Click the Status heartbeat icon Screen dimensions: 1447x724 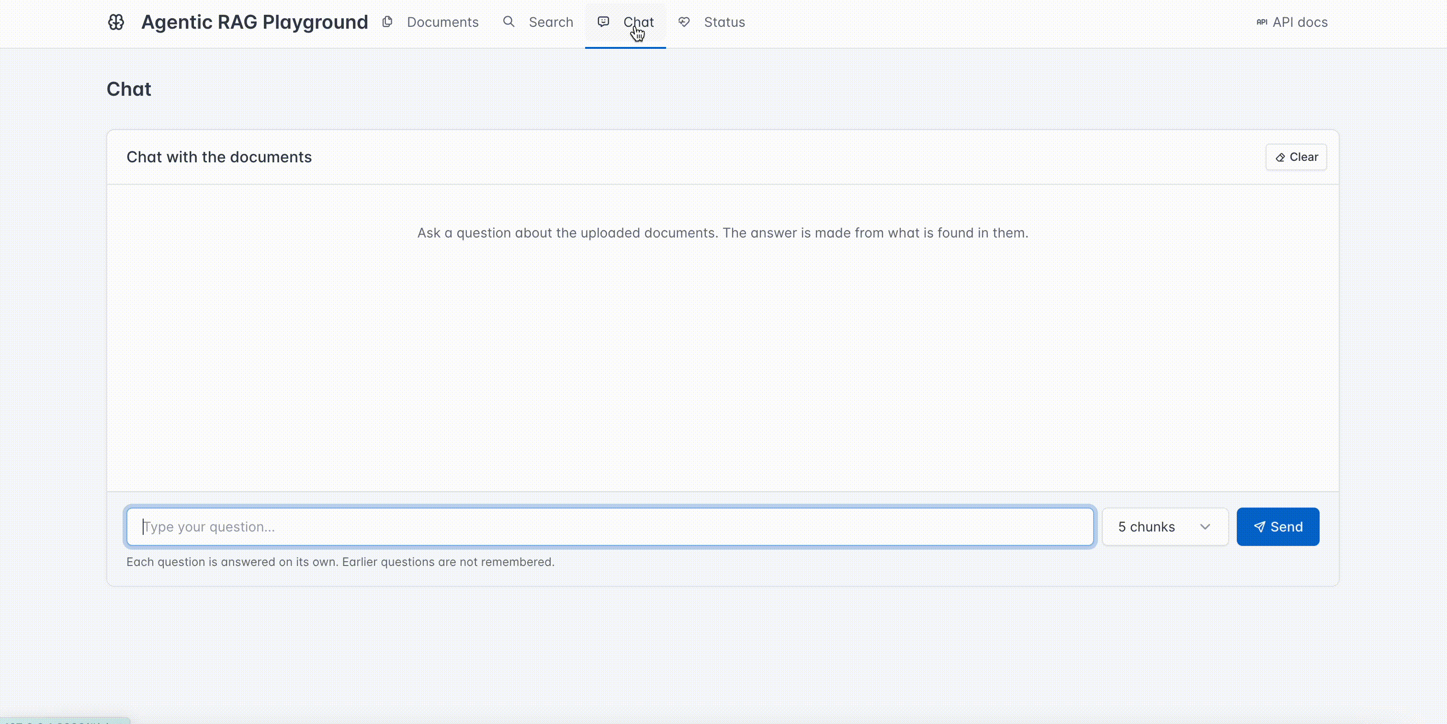(x=684, y=22)
